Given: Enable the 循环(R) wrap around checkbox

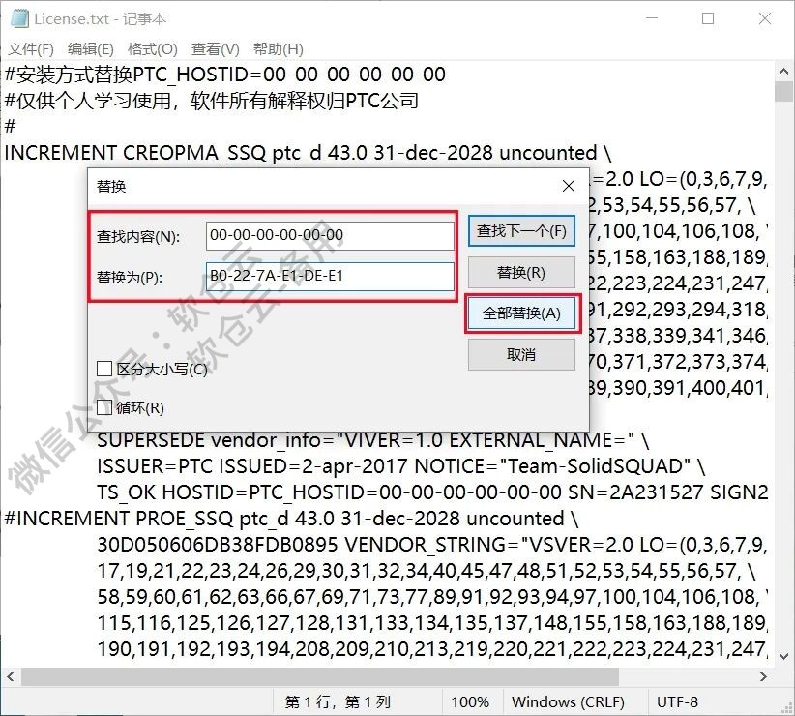Looking at the screenshot, I should click(x=103, y=408).
